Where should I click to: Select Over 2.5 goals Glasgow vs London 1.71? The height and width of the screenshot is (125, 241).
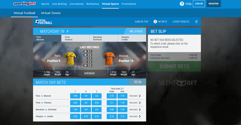coord(123,117)
